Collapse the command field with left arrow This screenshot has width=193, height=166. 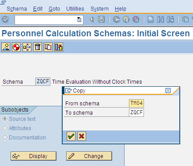(x=91, y=19)
